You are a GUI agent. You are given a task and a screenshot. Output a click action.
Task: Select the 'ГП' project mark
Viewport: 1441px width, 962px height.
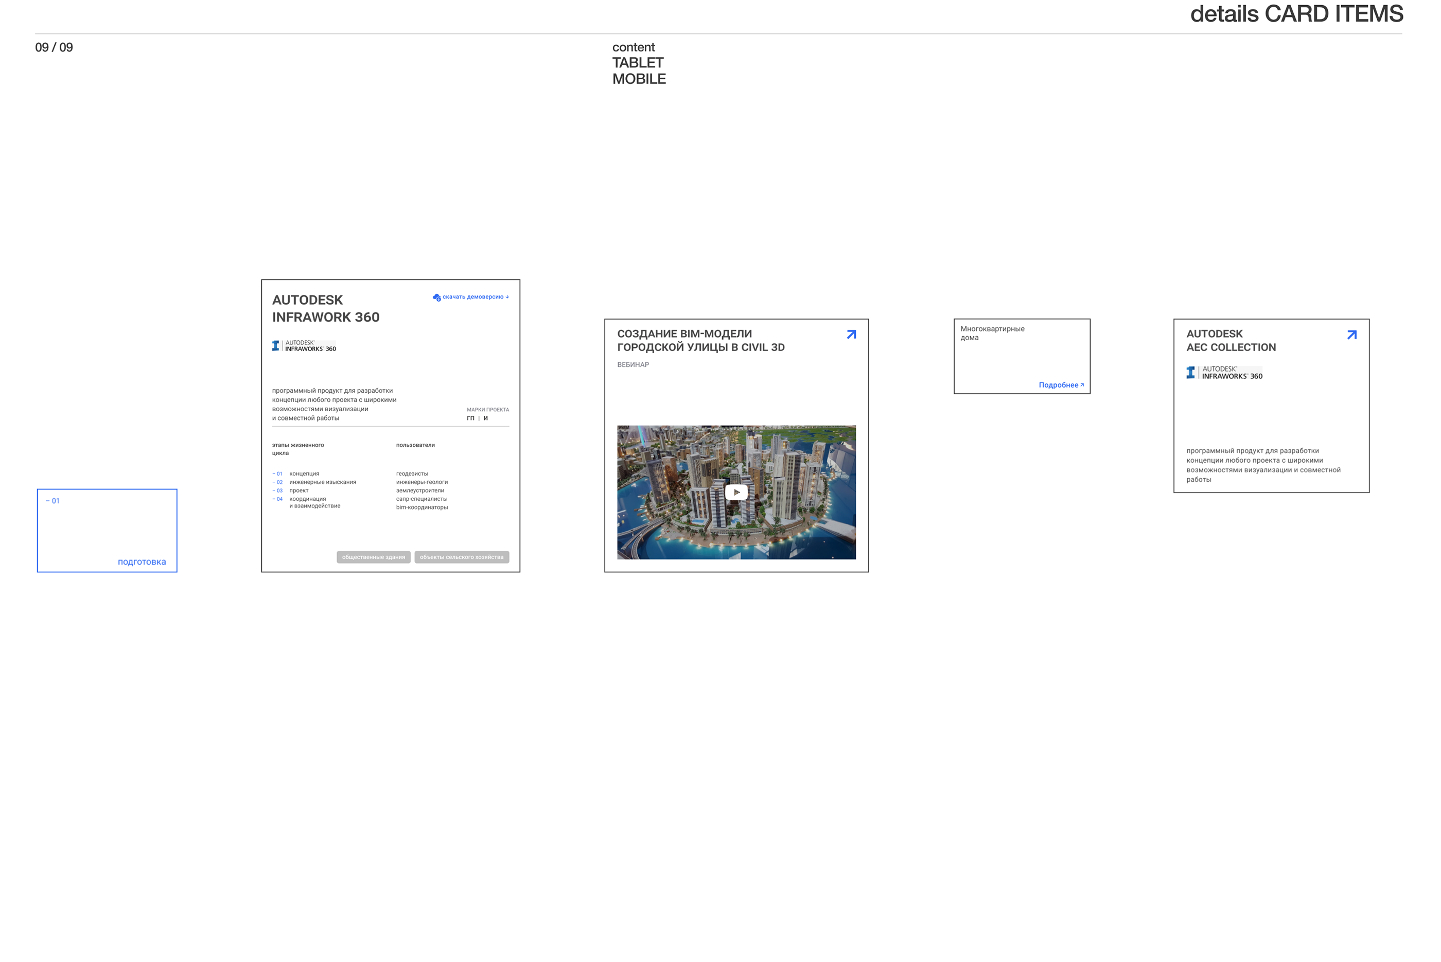(470, 418)
